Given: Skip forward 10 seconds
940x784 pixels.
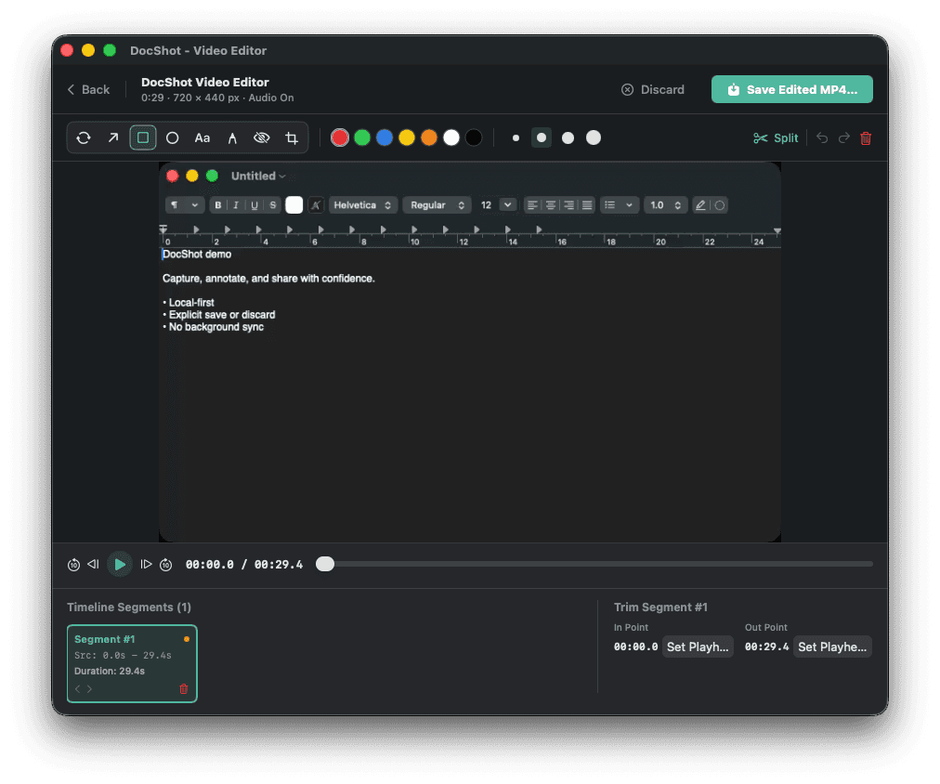Looking at the screenshot, I should coord(166,565).
